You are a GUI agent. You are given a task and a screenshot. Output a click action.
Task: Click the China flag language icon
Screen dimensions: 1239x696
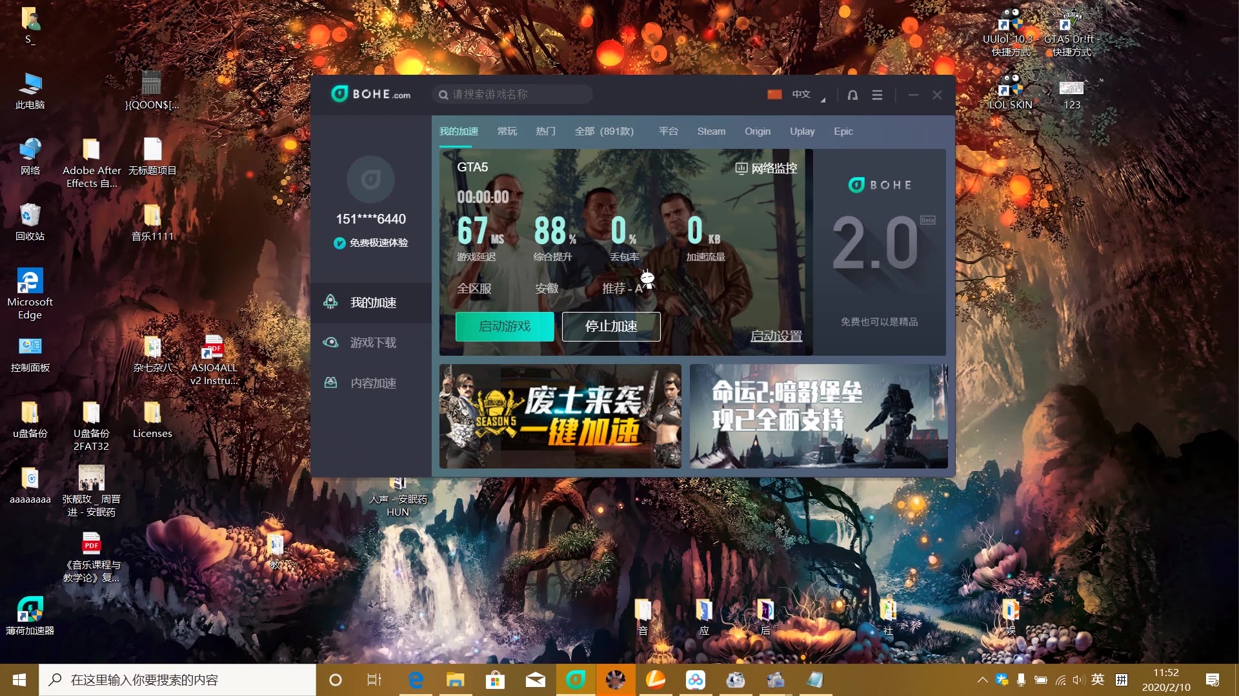774,94
